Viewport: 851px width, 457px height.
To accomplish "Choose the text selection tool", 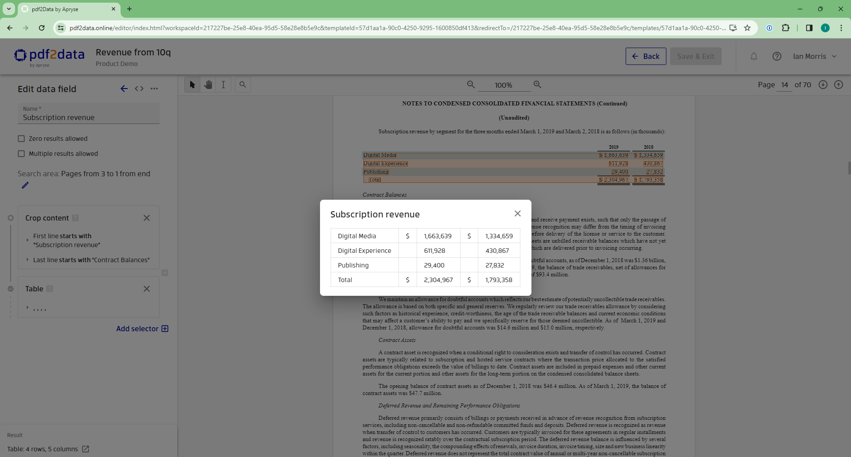I will (x=223, y=85).
